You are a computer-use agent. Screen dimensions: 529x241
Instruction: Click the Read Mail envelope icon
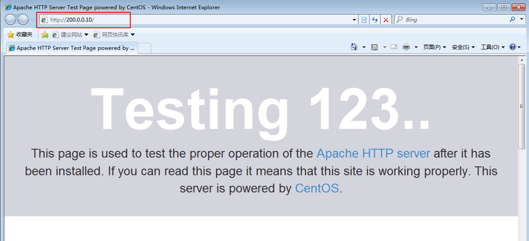click(394, 47)
